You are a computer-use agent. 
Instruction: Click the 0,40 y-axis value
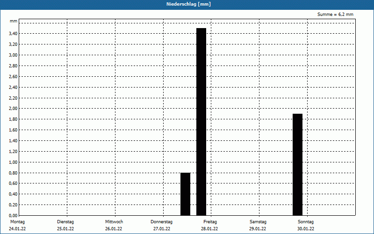13,194
